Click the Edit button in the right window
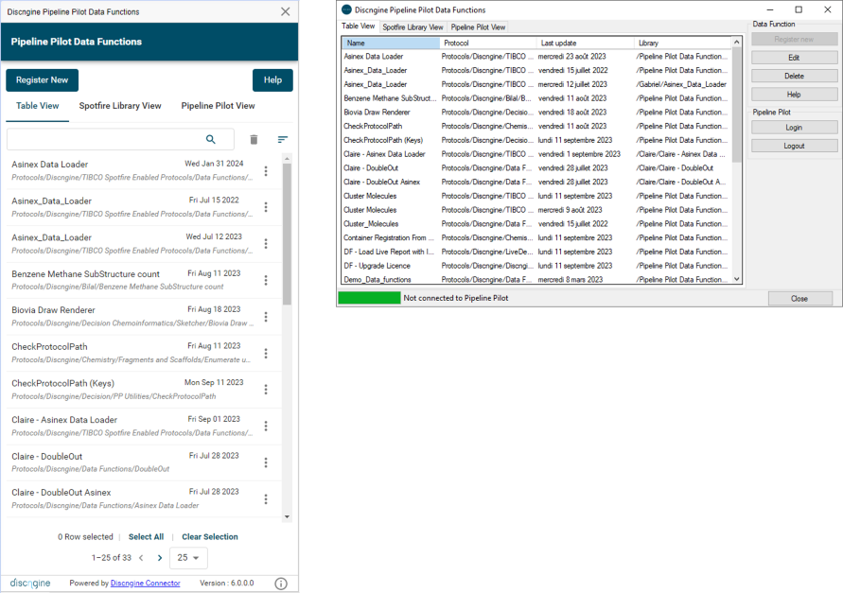This screenshot has width=843, height=593. pyautogui.click(x=794, y=58)
